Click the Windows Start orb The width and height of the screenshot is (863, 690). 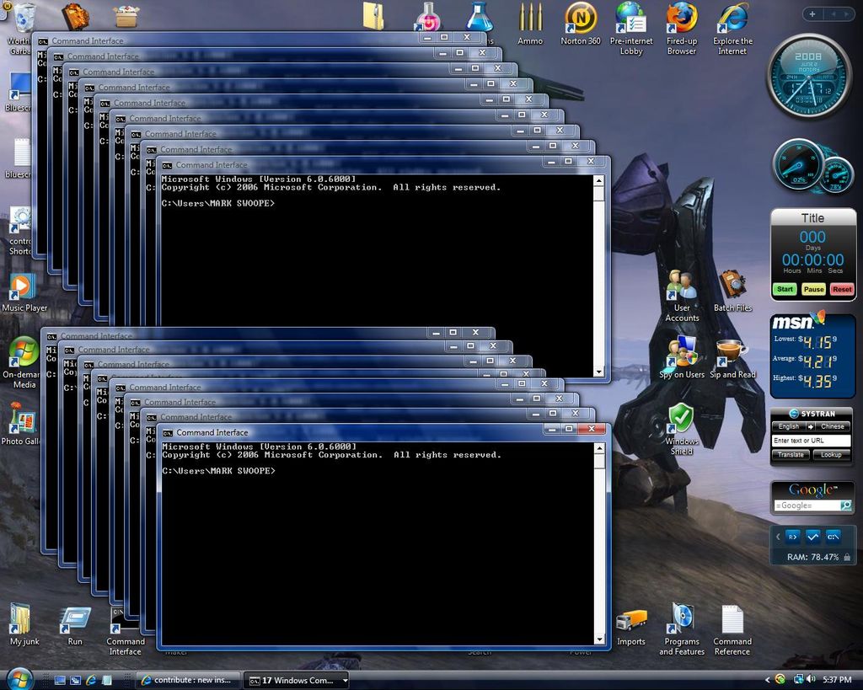coord(19,678)
